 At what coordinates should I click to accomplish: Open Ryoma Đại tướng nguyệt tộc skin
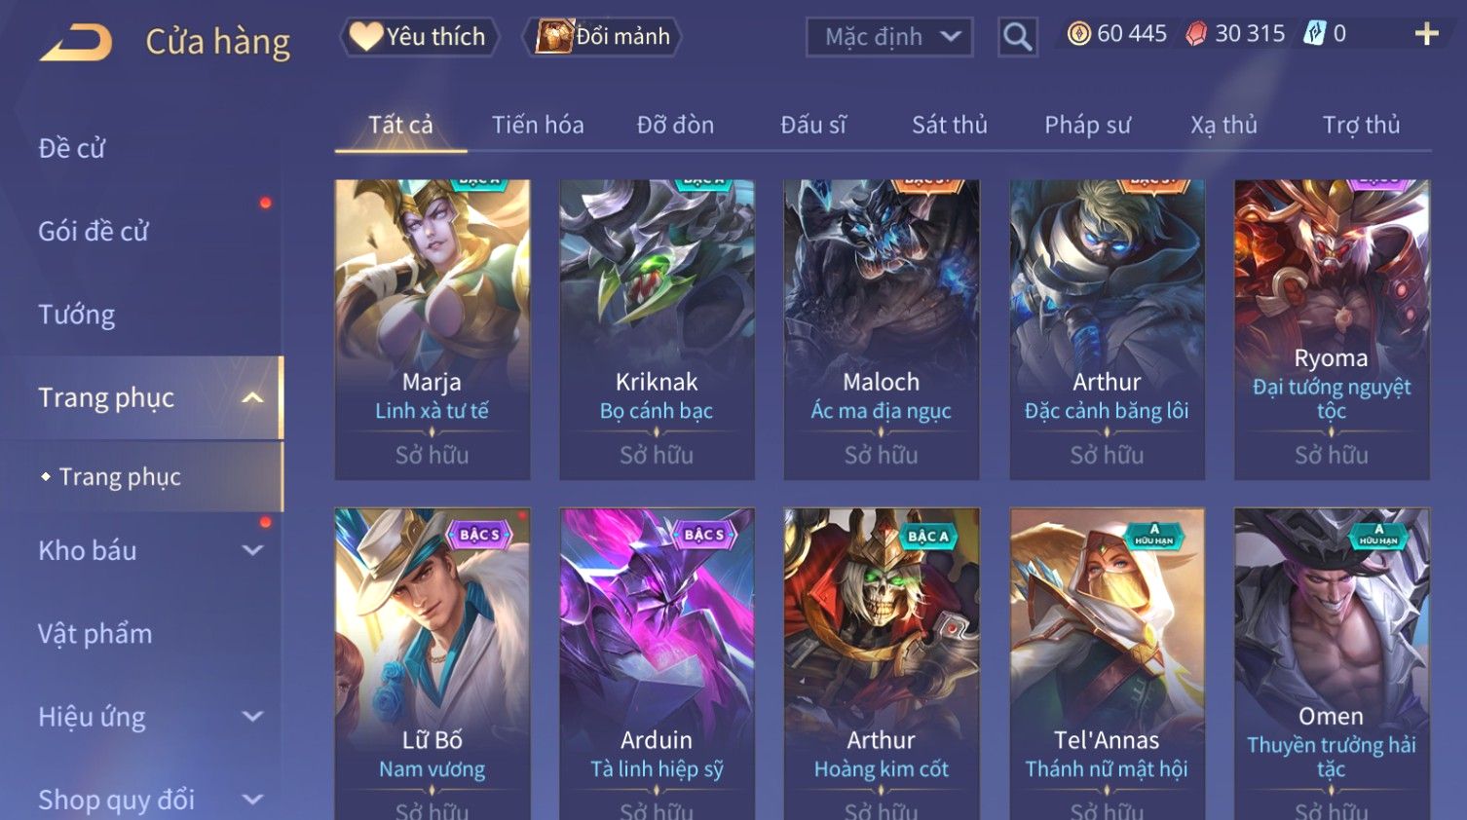(1332, 329)
